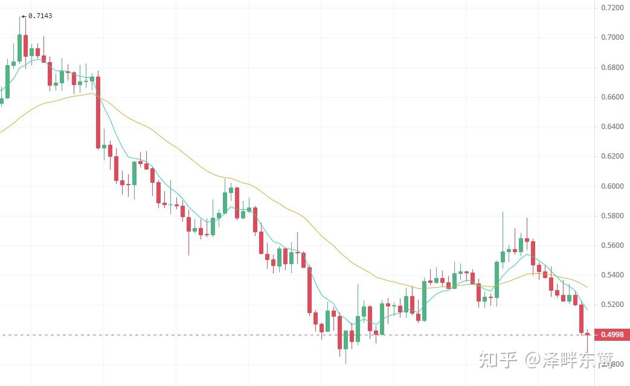Click the large red candle falling from 0.6800
630x386 pixels.
98,112
